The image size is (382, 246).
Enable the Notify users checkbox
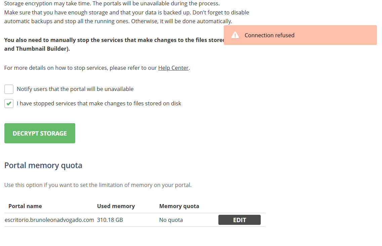coord(9,89)
